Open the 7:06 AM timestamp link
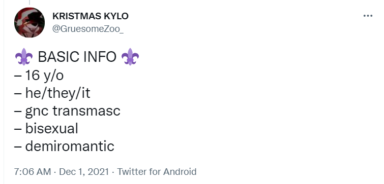 pyautogui.click(x=33, y=171)
